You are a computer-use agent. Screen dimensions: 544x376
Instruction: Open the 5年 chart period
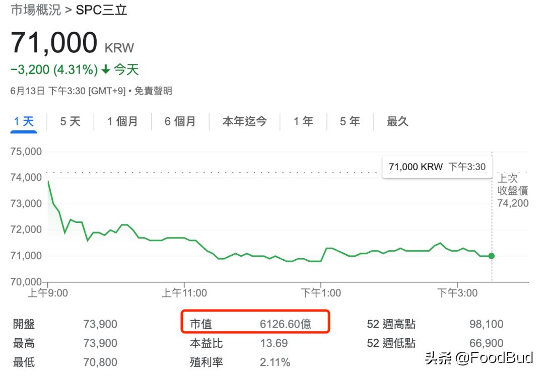(349, 121)
